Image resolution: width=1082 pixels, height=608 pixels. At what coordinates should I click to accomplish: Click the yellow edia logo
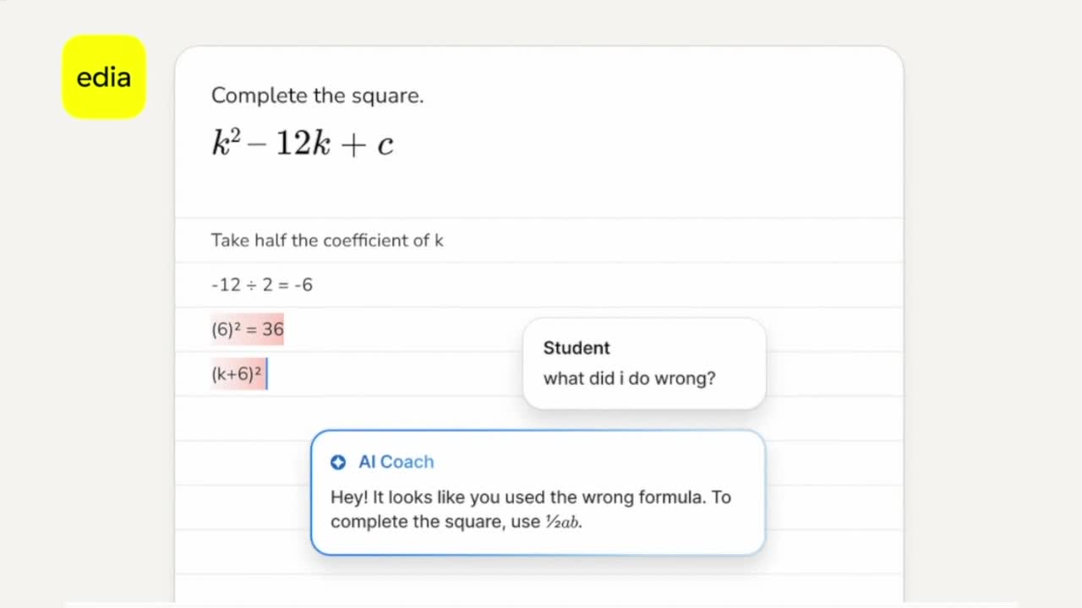(x=104, y=77)
